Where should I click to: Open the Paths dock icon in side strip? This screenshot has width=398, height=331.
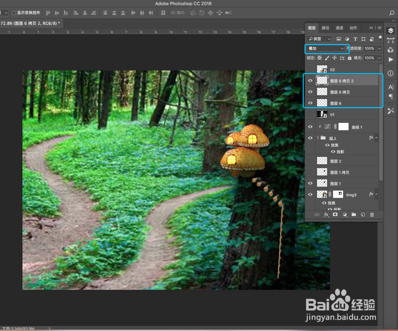click(391, 40)
